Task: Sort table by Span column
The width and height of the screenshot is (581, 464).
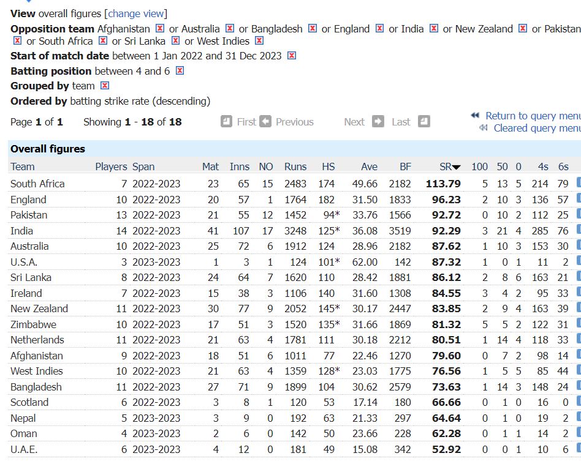Action: click(x=143, y=167)
